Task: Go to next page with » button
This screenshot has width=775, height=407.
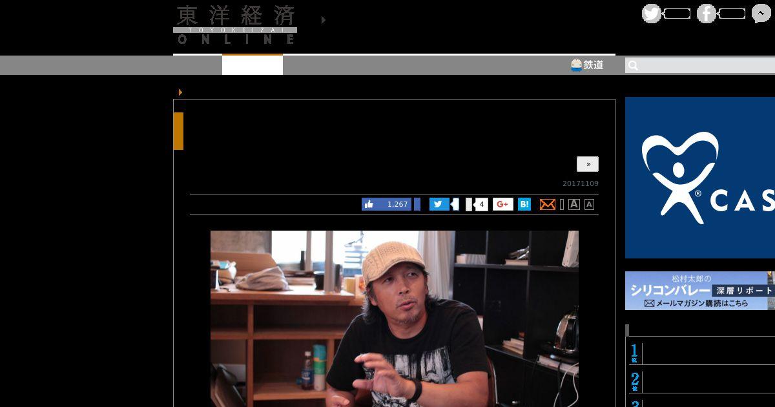Action: (588, 164)
